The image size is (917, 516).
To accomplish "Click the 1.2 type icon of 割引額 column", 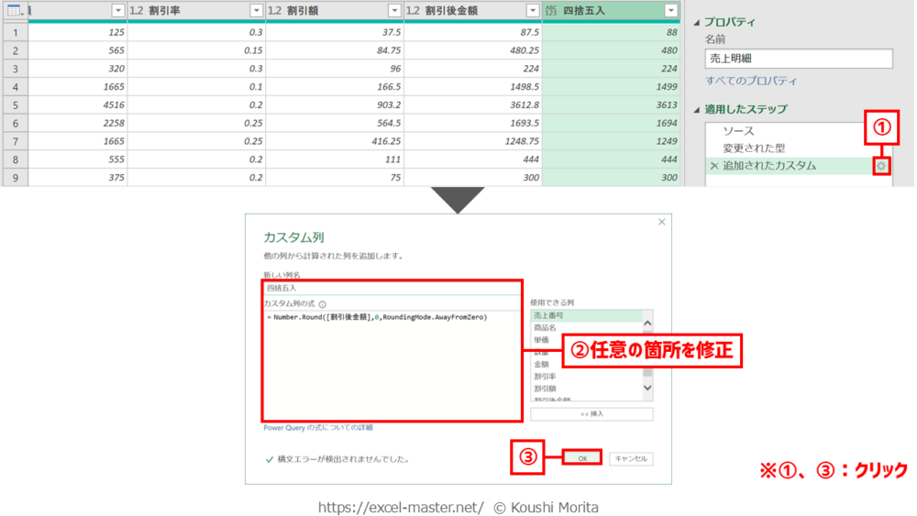I will (274, 10).
